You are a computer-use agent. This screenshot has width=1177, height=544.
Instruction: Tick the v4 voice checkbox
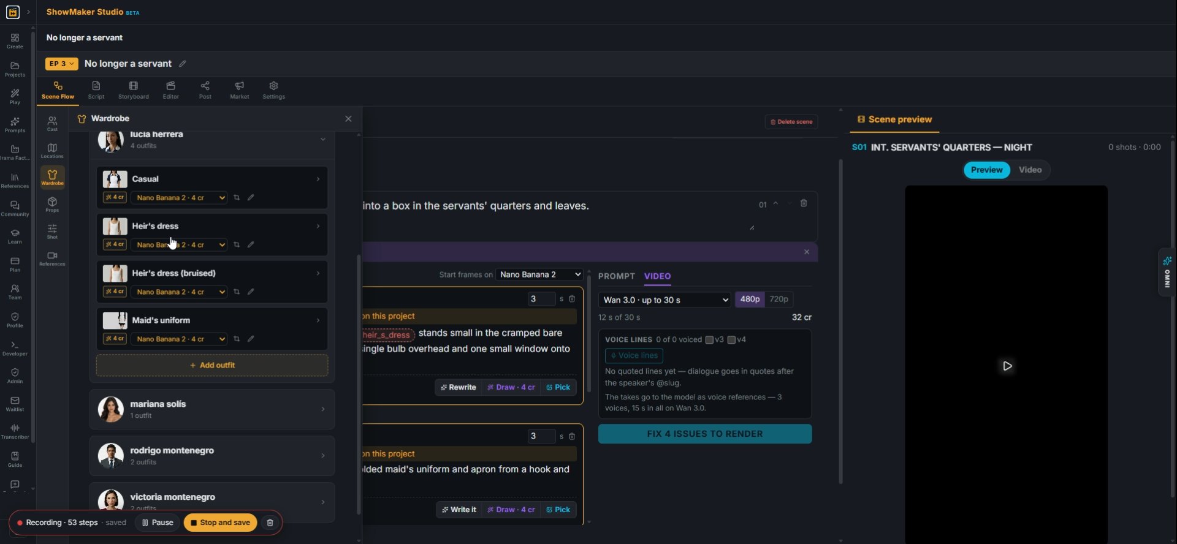pos(731,339)
